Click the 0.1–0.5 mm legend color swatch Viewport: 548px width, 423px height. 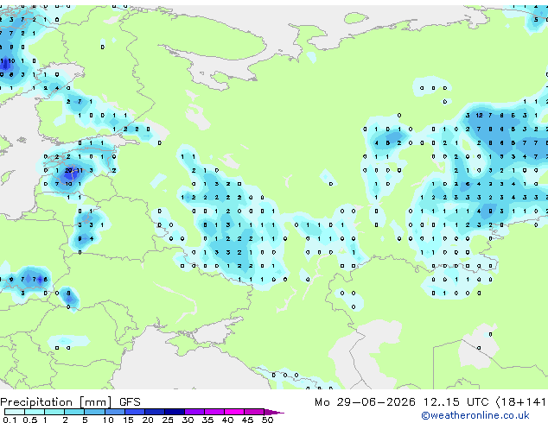(15, 412)
